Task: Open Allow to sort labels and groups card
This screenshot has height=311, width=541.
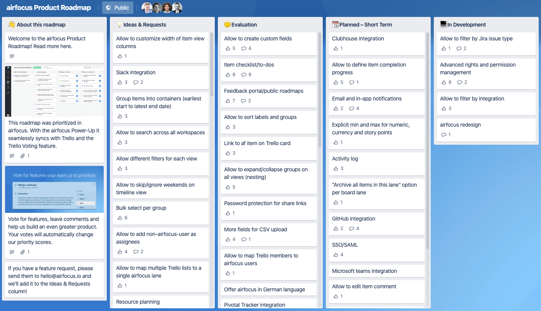Action: click(x=268, y=122)
